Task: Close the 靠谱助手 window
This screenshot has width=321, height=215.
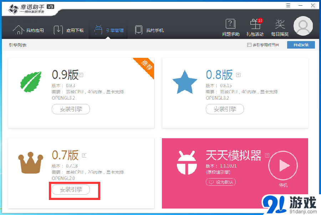Action: (312, 5)
